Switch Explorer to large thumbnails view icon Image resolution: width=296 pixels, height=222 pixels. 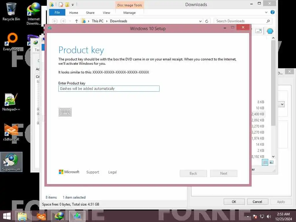point(271,162)
